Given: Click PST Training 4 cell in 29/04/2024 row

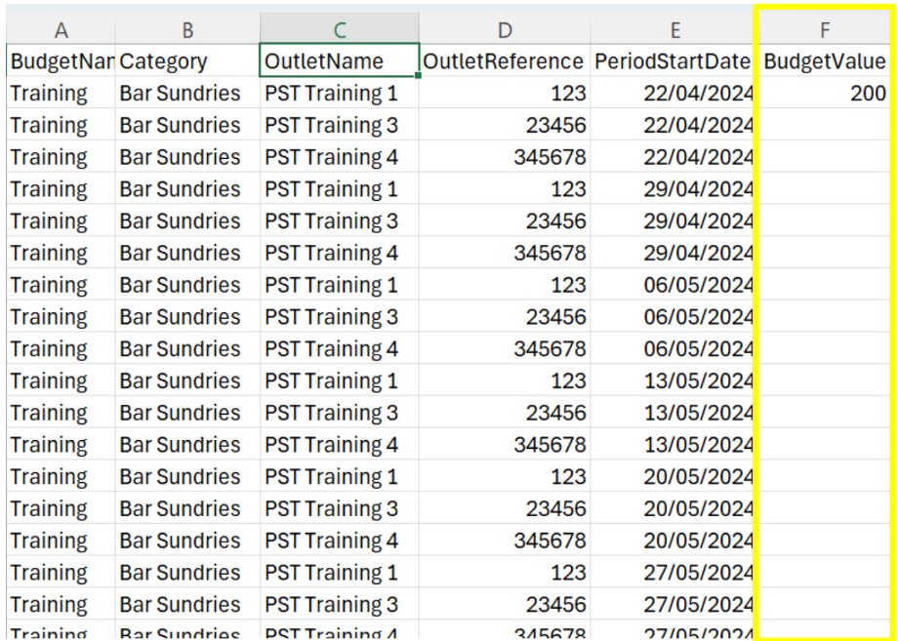Looking at the screenshot, I should click(340, 254).
